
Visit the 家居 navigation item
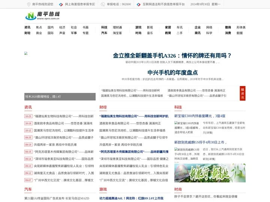coord(168,27)
